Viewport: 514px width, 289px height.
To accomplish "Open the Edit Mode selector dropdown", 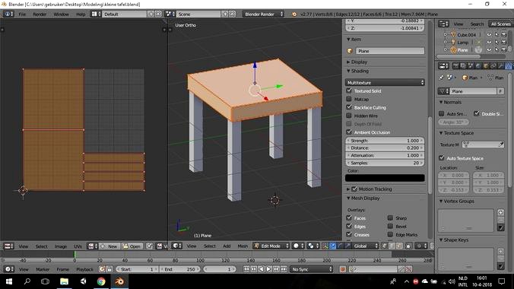I will point(271,246).
